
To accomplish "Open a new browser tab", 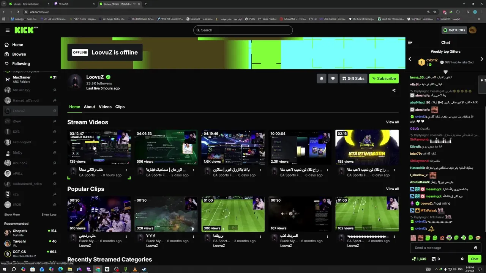I will pyautogui.click(x=146, y=4).
